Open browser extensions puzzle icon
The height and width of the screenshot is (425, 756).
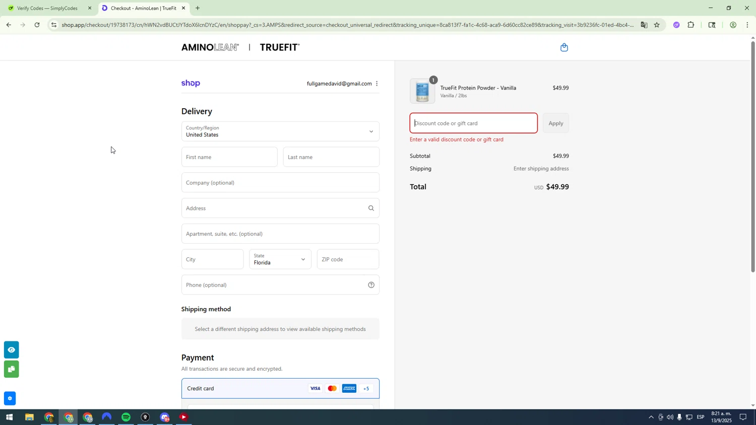click(691, 25)
